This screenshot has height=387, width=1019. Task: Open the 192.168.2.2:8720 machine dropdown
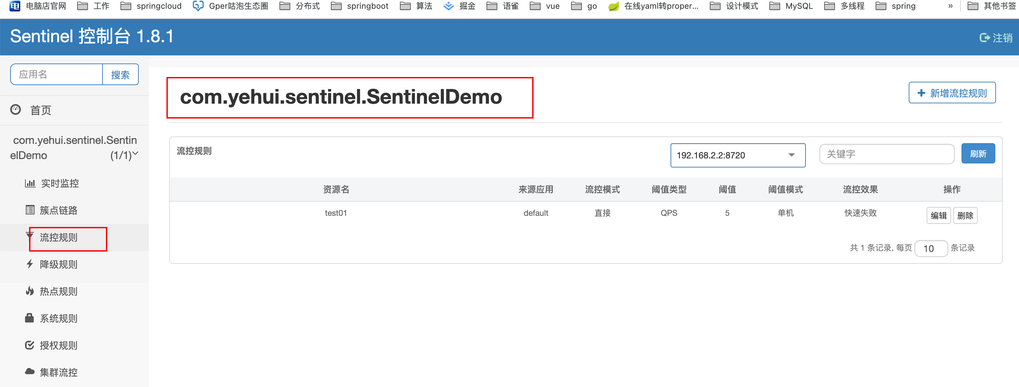737,155
